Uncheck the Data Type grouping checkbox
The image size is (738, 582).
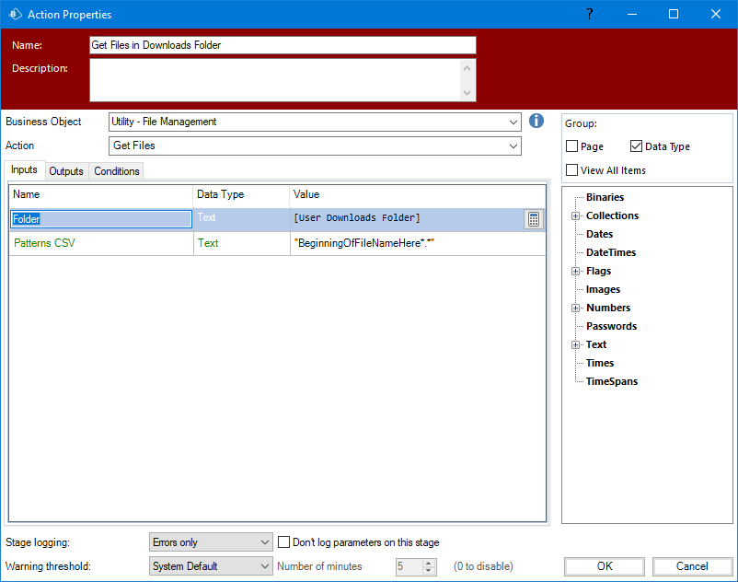coord(637,146)
